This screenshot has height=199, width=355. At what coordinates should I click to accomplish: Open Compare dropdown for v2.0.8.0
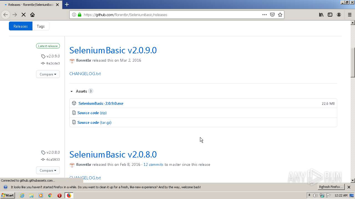48,170
